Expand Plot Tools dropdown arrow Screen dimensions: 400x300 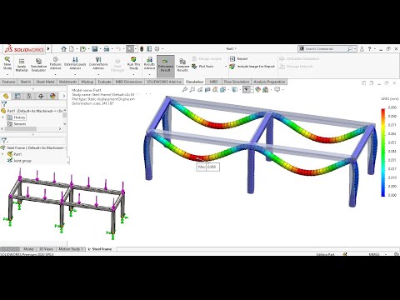(226, 67)
